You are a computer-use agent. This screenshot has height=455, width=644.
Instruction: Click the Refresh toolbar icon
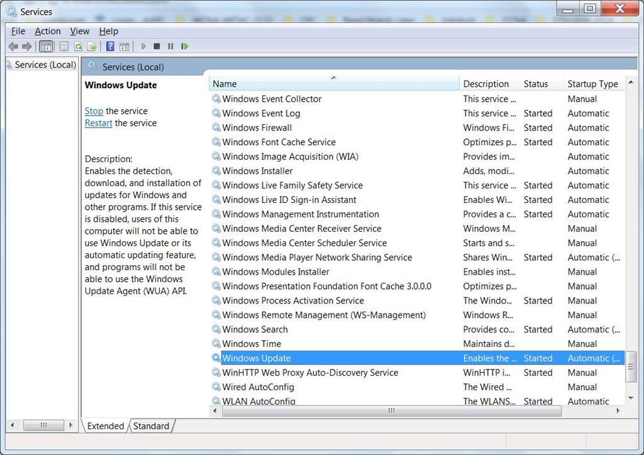pos(78,47)
